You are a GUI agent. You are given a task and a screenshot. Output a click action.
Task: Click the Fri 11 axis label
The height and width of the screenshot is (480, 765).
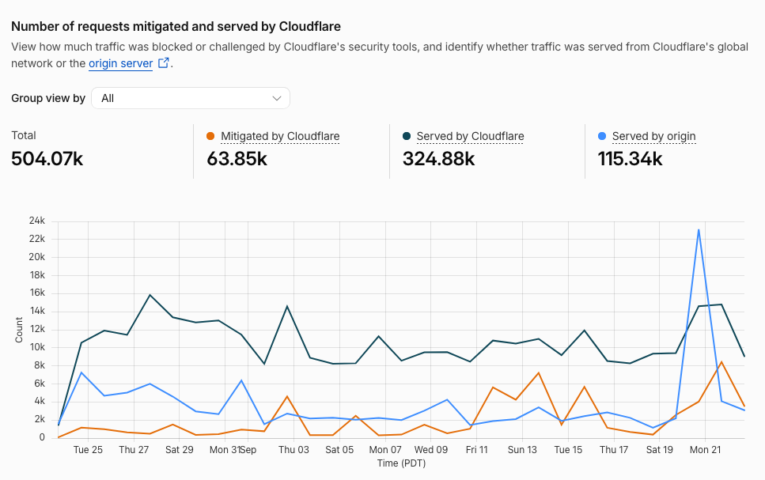(477, 450)
